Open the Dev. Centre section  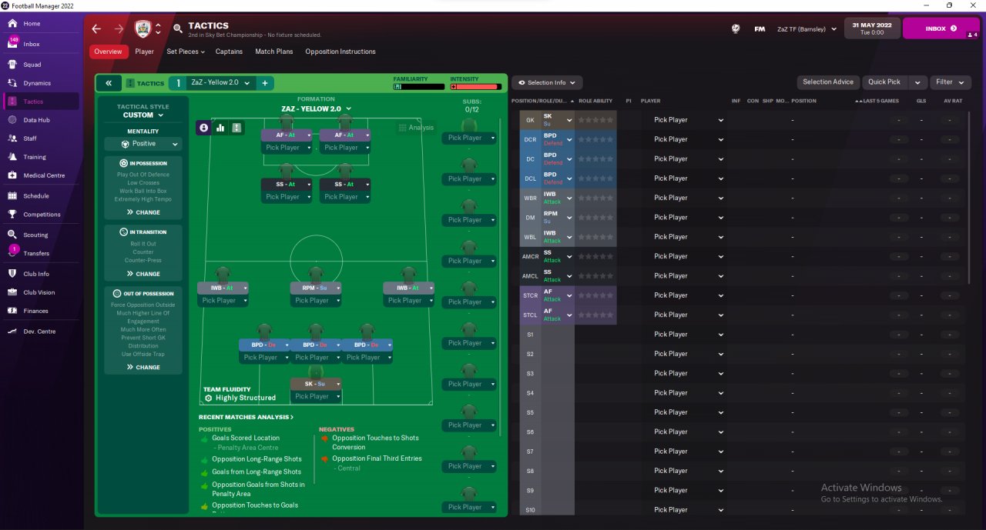pyautogui.click(x=41, y=332)
